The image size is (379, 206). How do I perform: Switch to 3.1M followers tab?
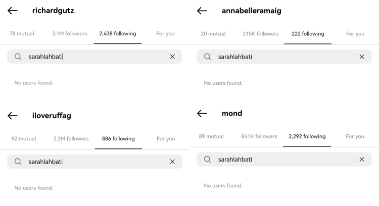pos(69,34)
